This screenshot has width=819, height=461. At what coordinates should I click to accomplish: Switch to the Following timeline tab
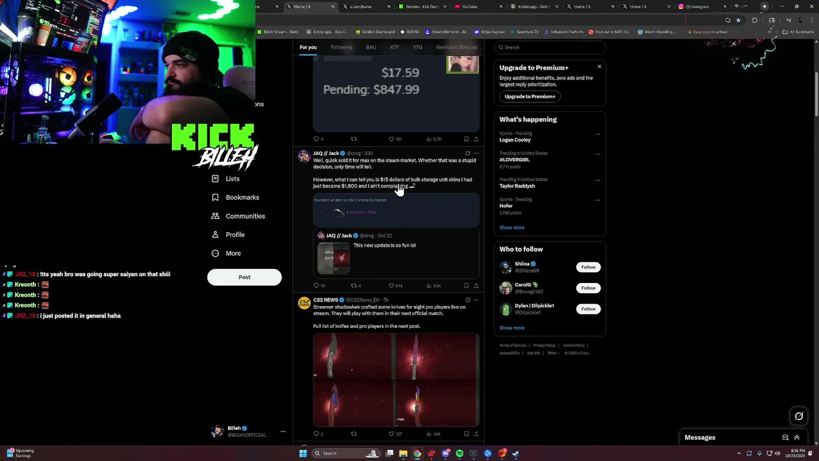(x=341, y=47)
